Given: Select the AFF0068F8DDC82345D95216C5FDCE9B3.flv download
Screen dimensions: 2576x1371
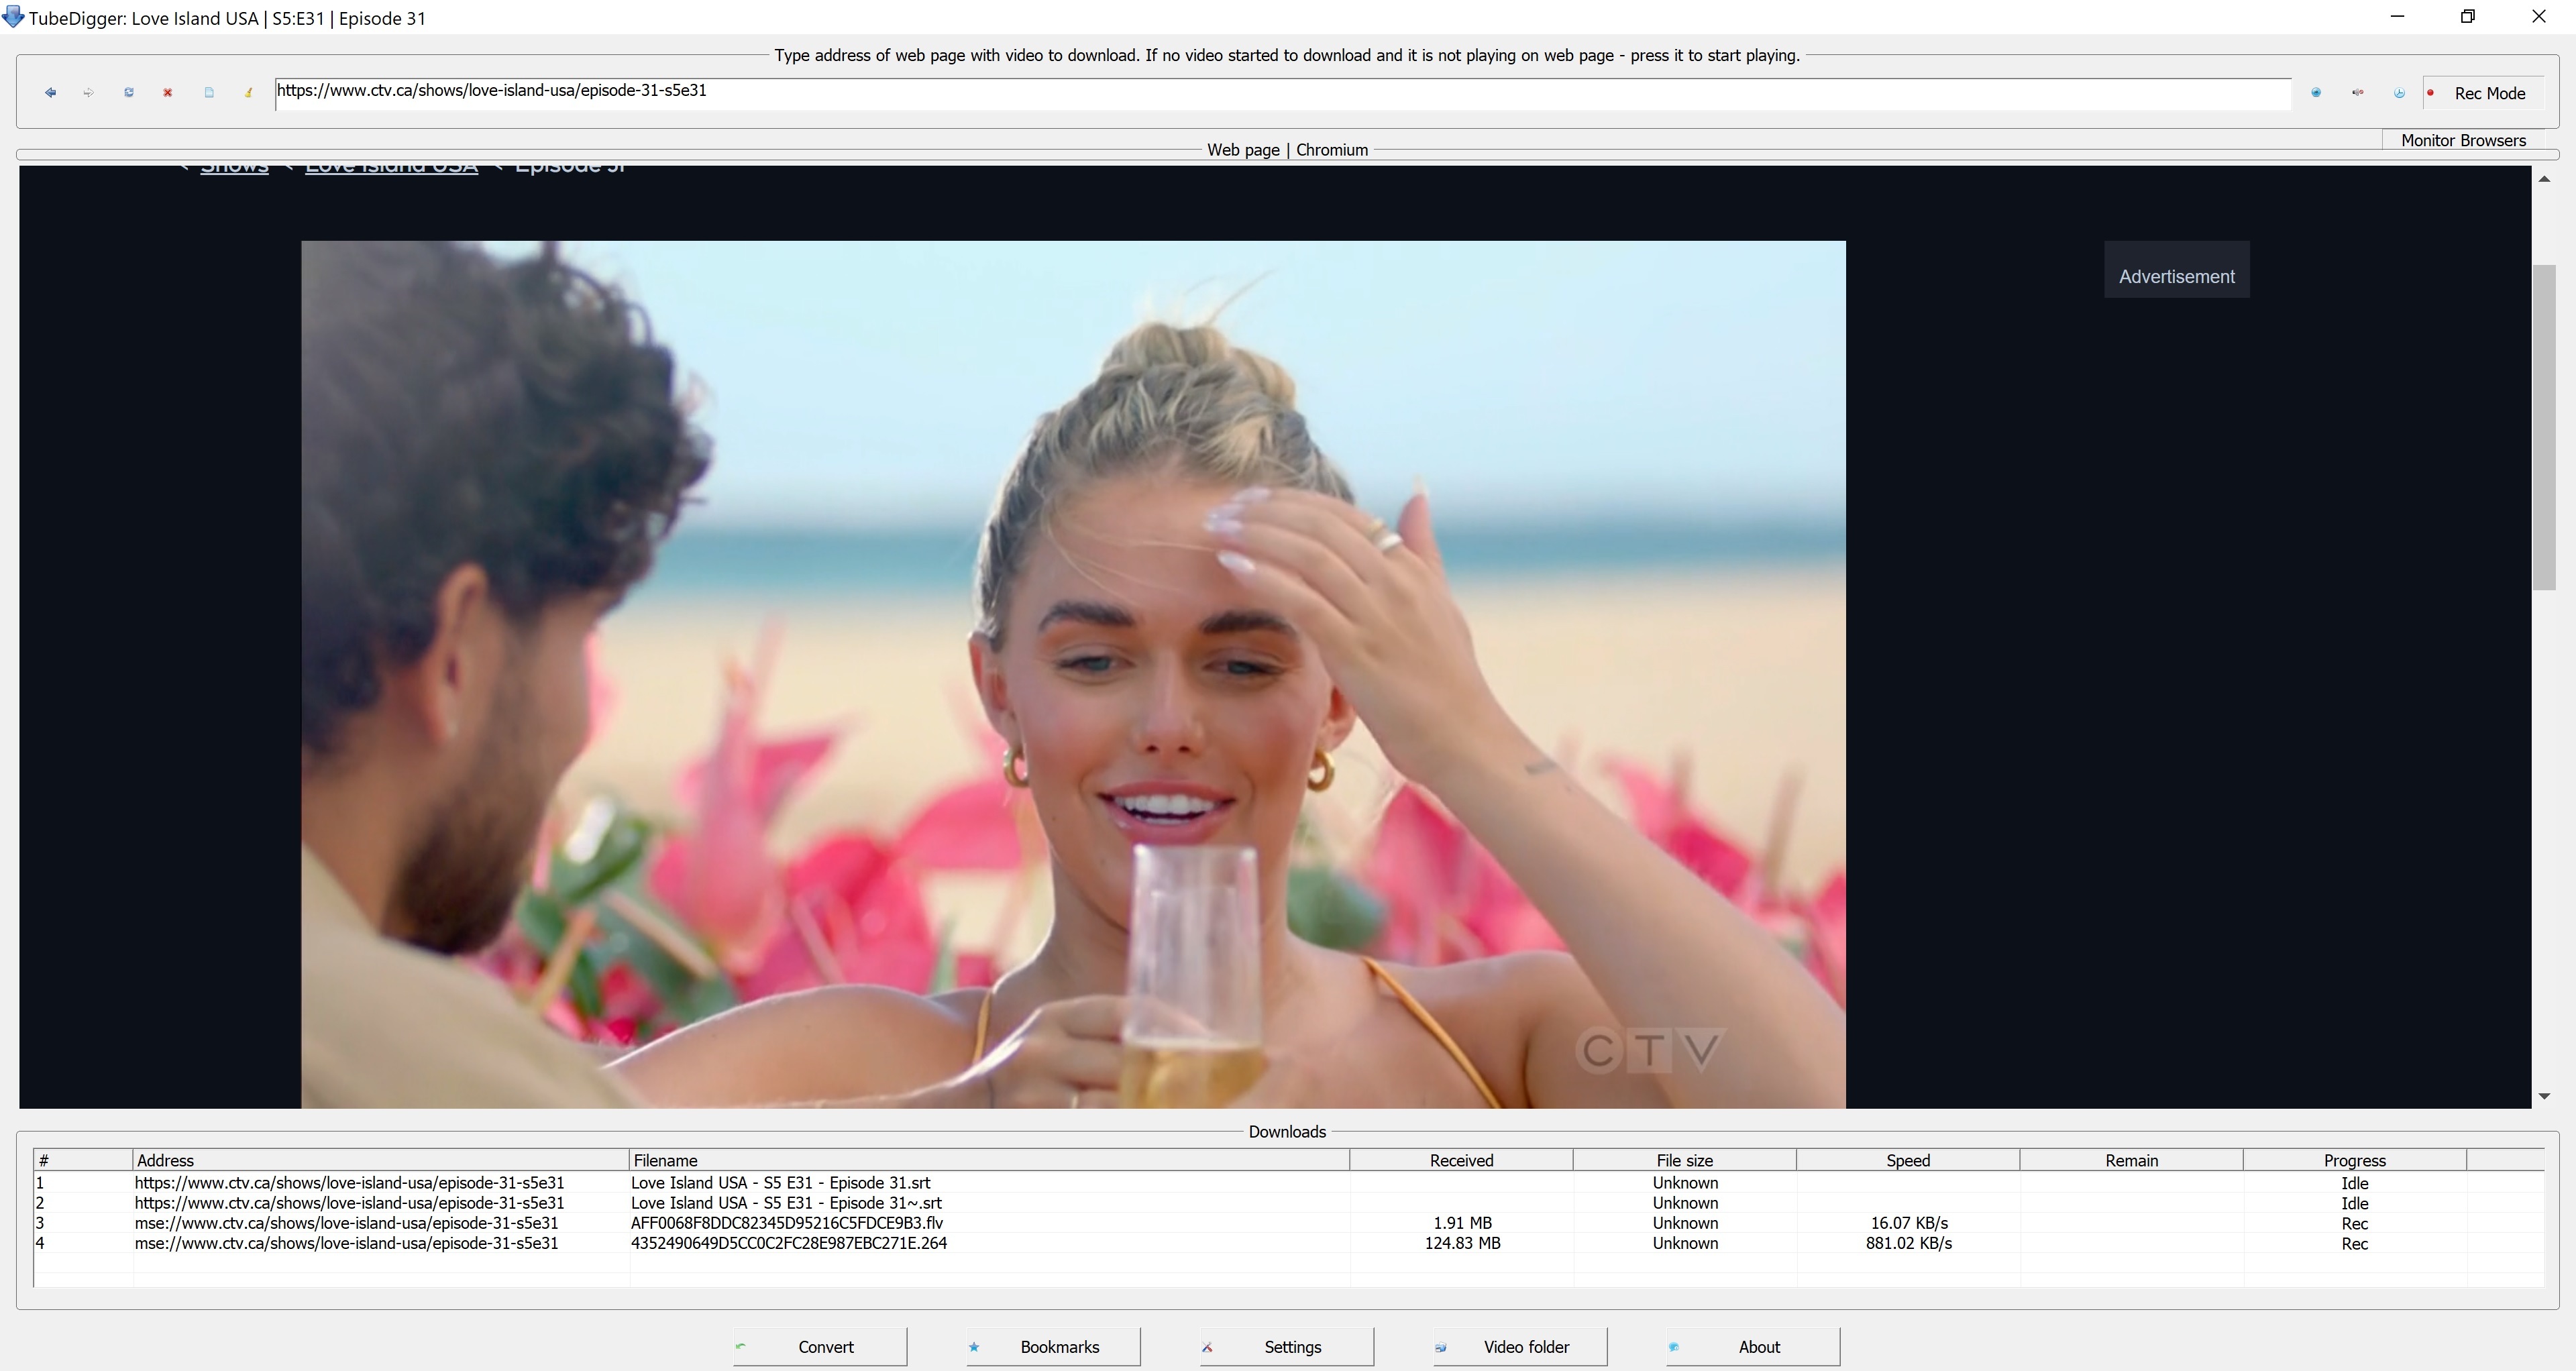Looking at the screenshot, I should [x=787, y=1222].
